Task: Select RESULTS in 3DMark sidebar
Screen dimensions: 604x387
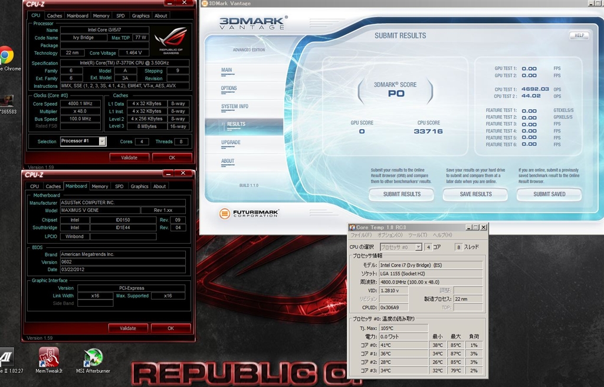Action: [x=236, y=124]
